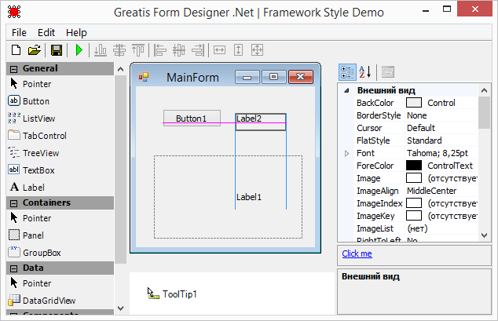The image size is (498, 321).
Task: Click the 'Click me' link
Action: tap(357, 254)
